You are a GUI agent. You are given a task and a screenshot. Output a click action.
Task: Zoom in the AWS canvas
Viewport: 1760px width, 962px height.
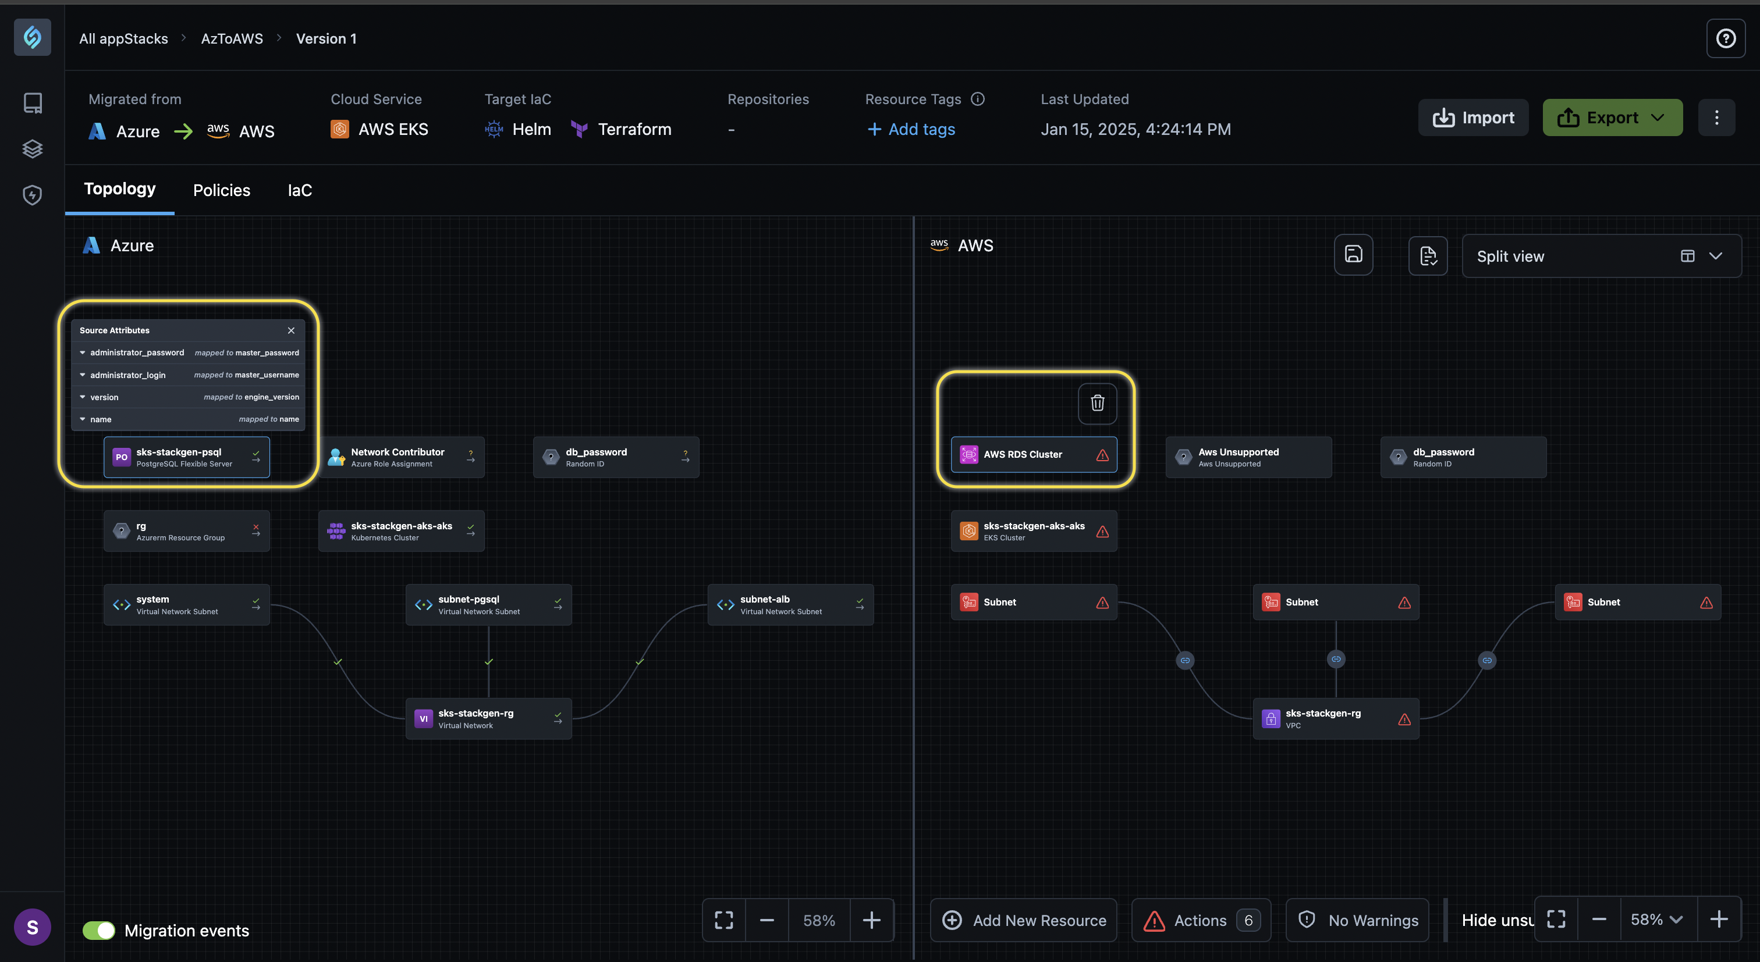tap(1718, 919)
